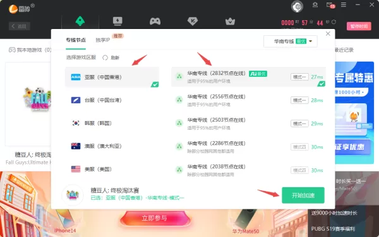The height and width of the screenshot is (237, 379).
Task: Click the Taiwan server flag icon
Action: tap(76, 100)
